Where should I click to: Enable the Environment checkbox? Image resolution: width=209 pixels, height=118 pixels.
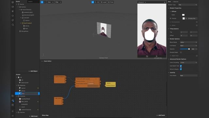tap(197, 22)
